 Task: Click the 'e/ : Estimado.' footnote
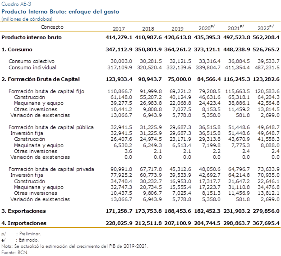[20, 240]
